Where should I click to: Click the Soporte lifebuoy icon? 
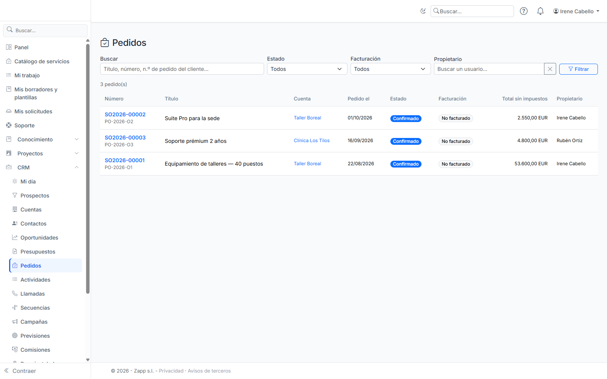click(x=9, y=125)
